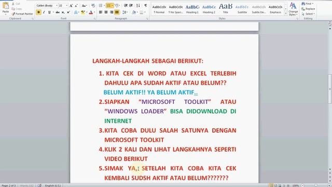Open the Styles pane launcher
332x187 pixels.
pyautogui.click(x=297, y=19)
